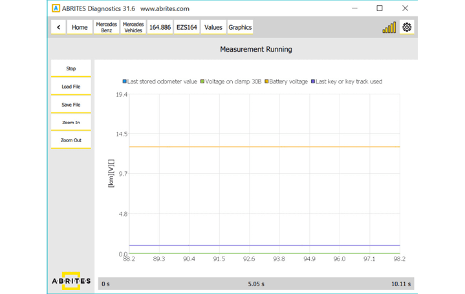The height and width of the screenshot is (294, 465).
Task: Click the timeline bar at 5.05 s
Action: (x=256, y=284)
